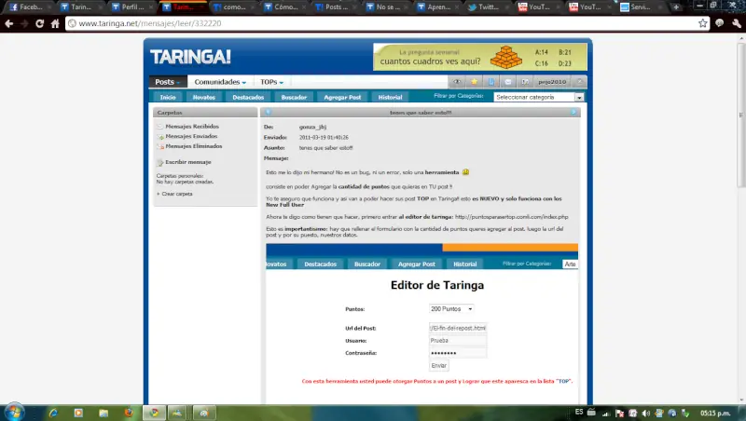Screen dimensions: 746x421
Task: Launch Internet Explorer from the taskbar
Action: [x=53, y=413]
